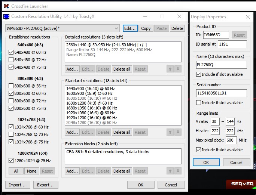Click down arrow in Standard resolutions section

[x=178, y=132]
